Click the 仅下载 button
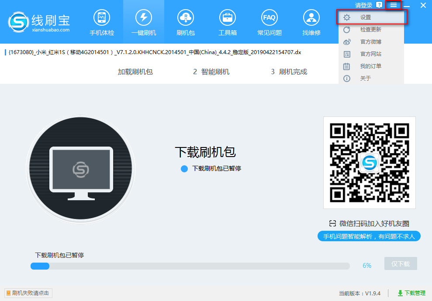The image size is (432, 301). [401, 264]
